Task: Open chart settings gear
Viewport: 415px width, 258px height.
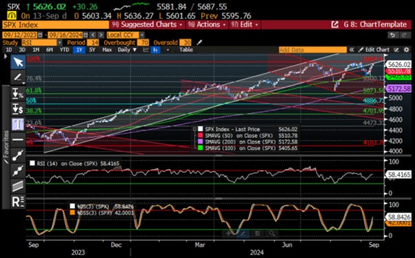Action: 406,50
